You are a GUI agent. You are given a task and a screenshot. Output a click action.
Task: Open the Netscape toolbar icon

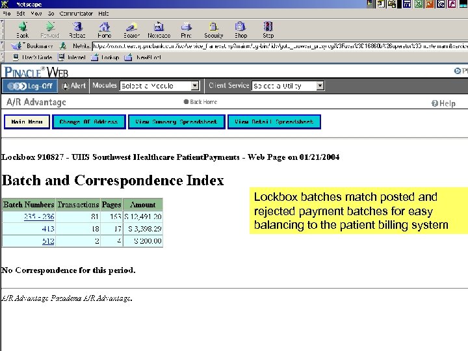(x=159, y=30)
